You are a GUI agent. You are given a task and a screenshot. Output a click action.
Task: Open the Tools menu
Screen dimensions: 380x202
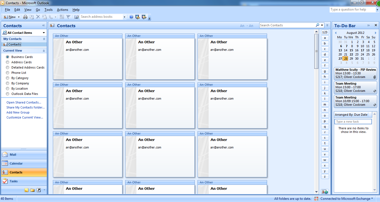click(x=48, y=10)
